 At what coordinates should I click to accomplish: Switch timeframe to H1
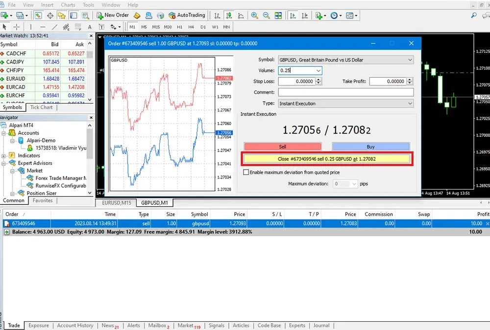pos(180,27)
